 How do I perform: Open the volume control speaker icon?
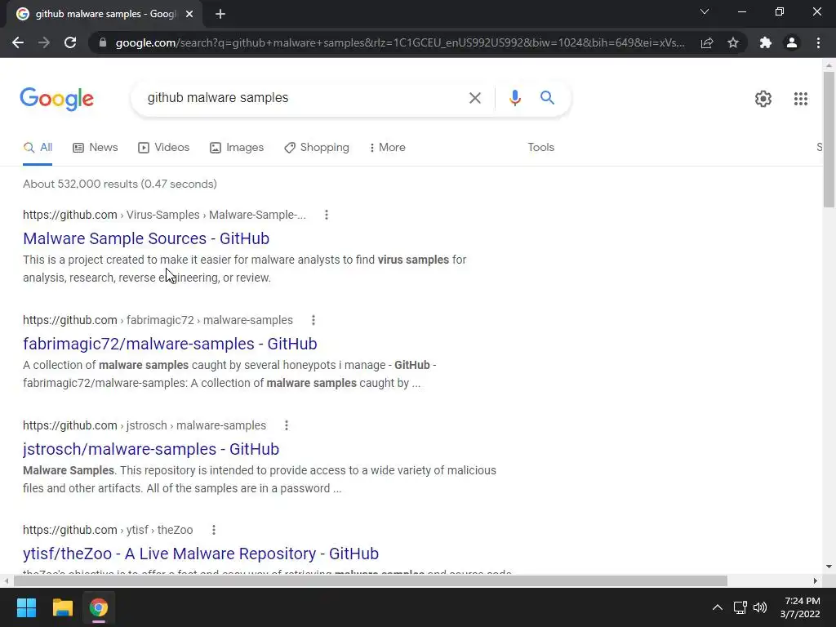[760, 607]
